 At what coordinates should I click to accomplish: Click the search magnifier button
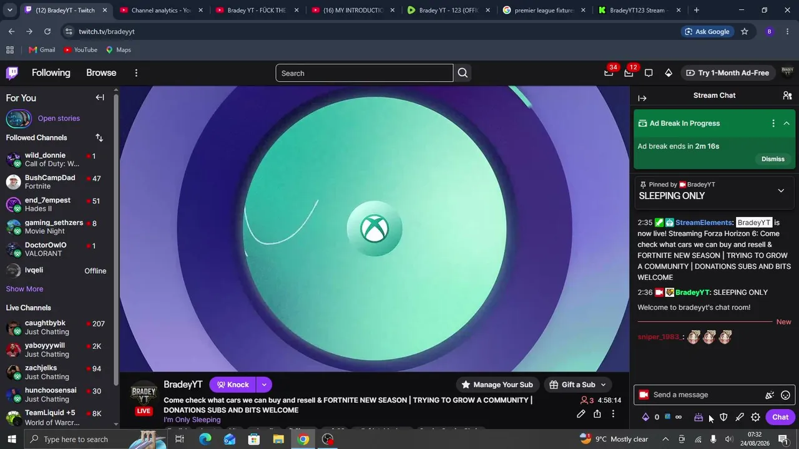(463, 73)
